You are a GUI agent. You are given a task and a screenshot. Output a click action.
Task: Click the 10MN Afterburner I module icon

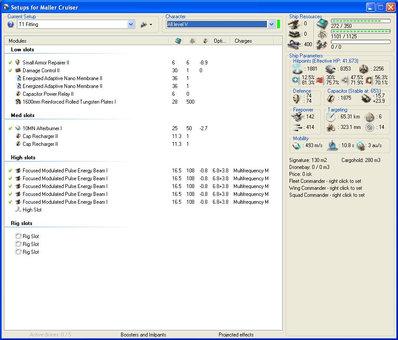tap(18, 128)
